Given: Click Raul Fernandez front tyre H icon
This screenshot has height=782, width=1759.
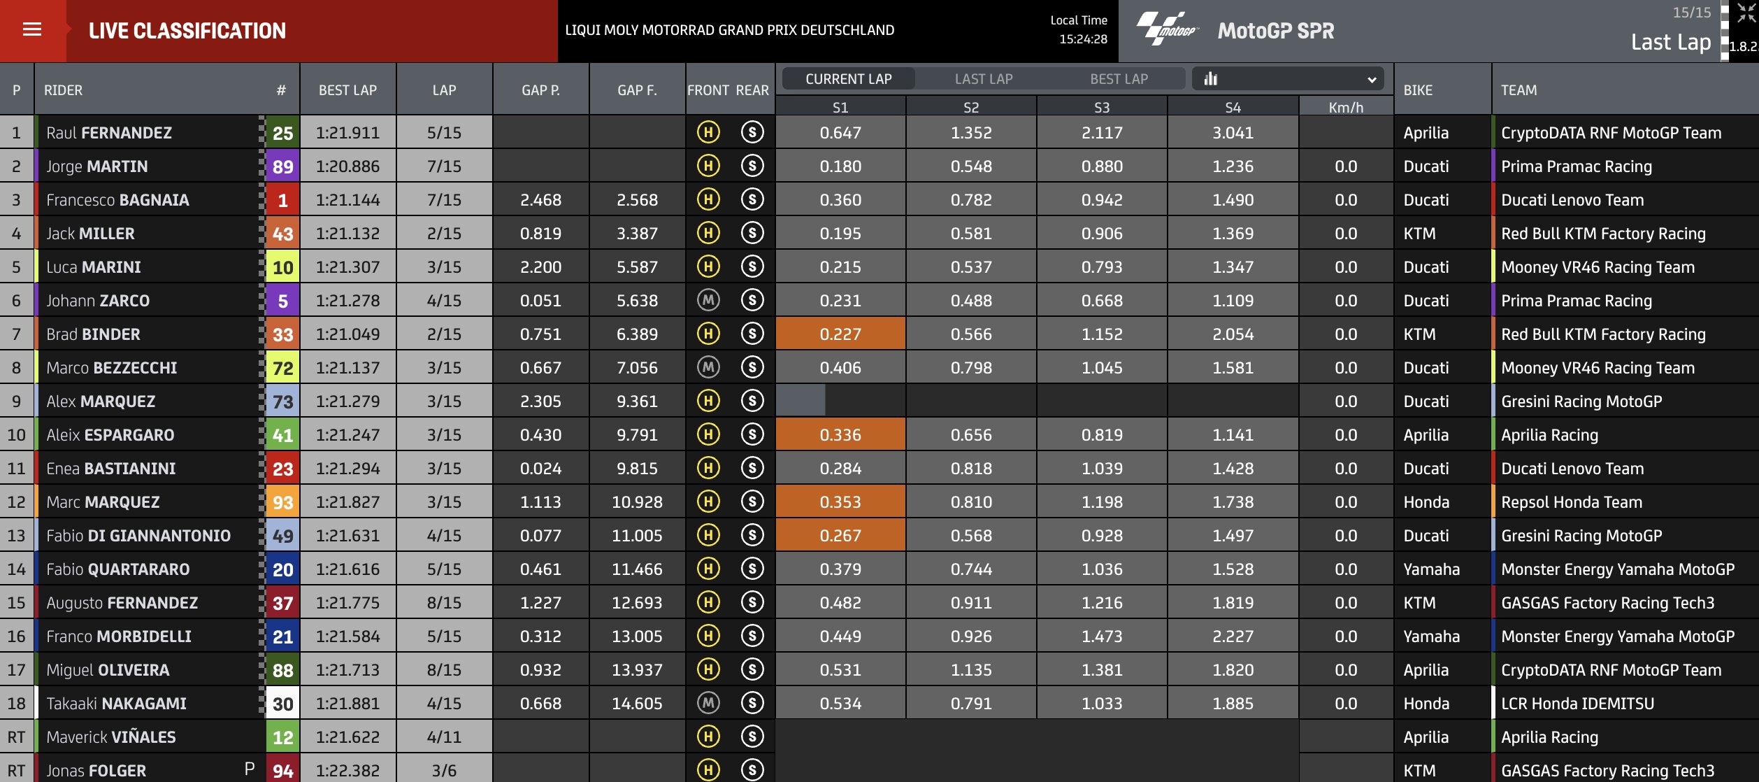Looking at the screenshot, I should [x=708, y=132].
